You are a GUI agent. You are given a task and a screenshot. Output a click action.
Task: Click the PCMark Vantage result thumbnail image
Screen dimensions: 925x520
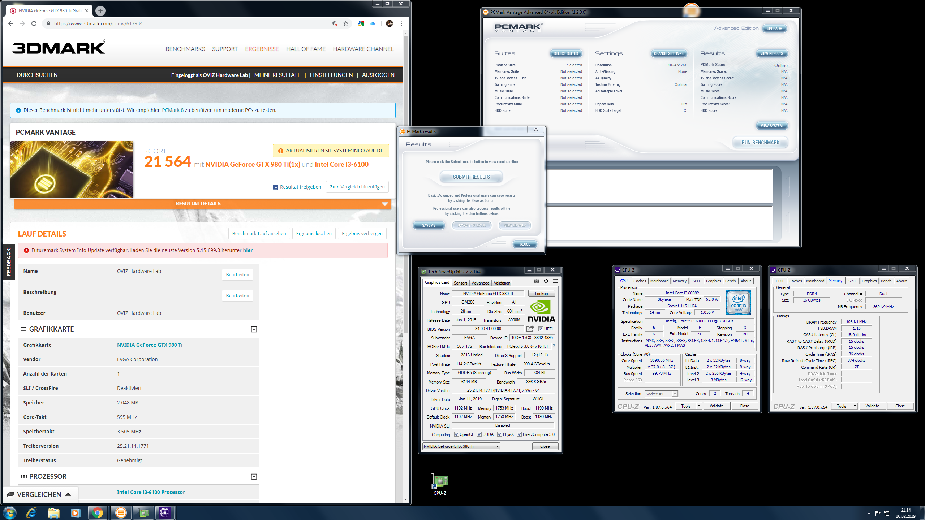click(72, 170)
